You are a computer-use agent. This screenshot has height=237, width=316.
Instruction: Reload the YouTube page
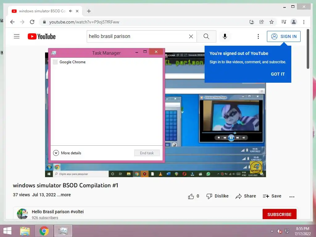(32, 22)
